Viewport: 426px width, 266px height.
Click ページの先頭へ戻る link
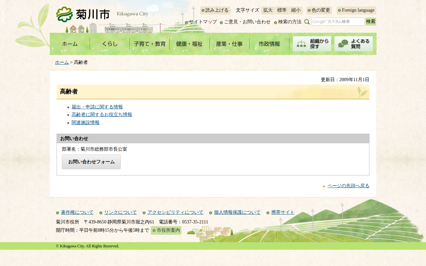point(348,186)
